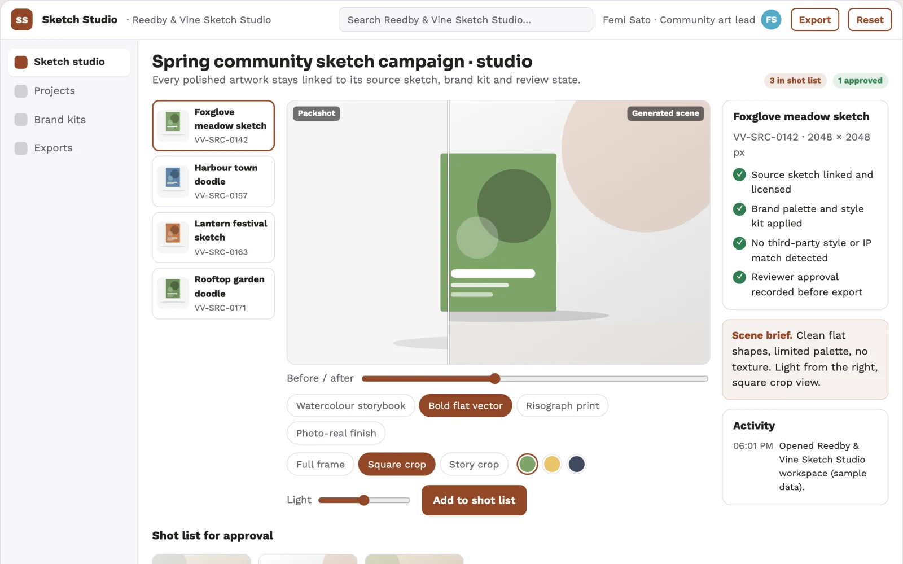Open Brand kits in the sidebar

click(69, 120)
